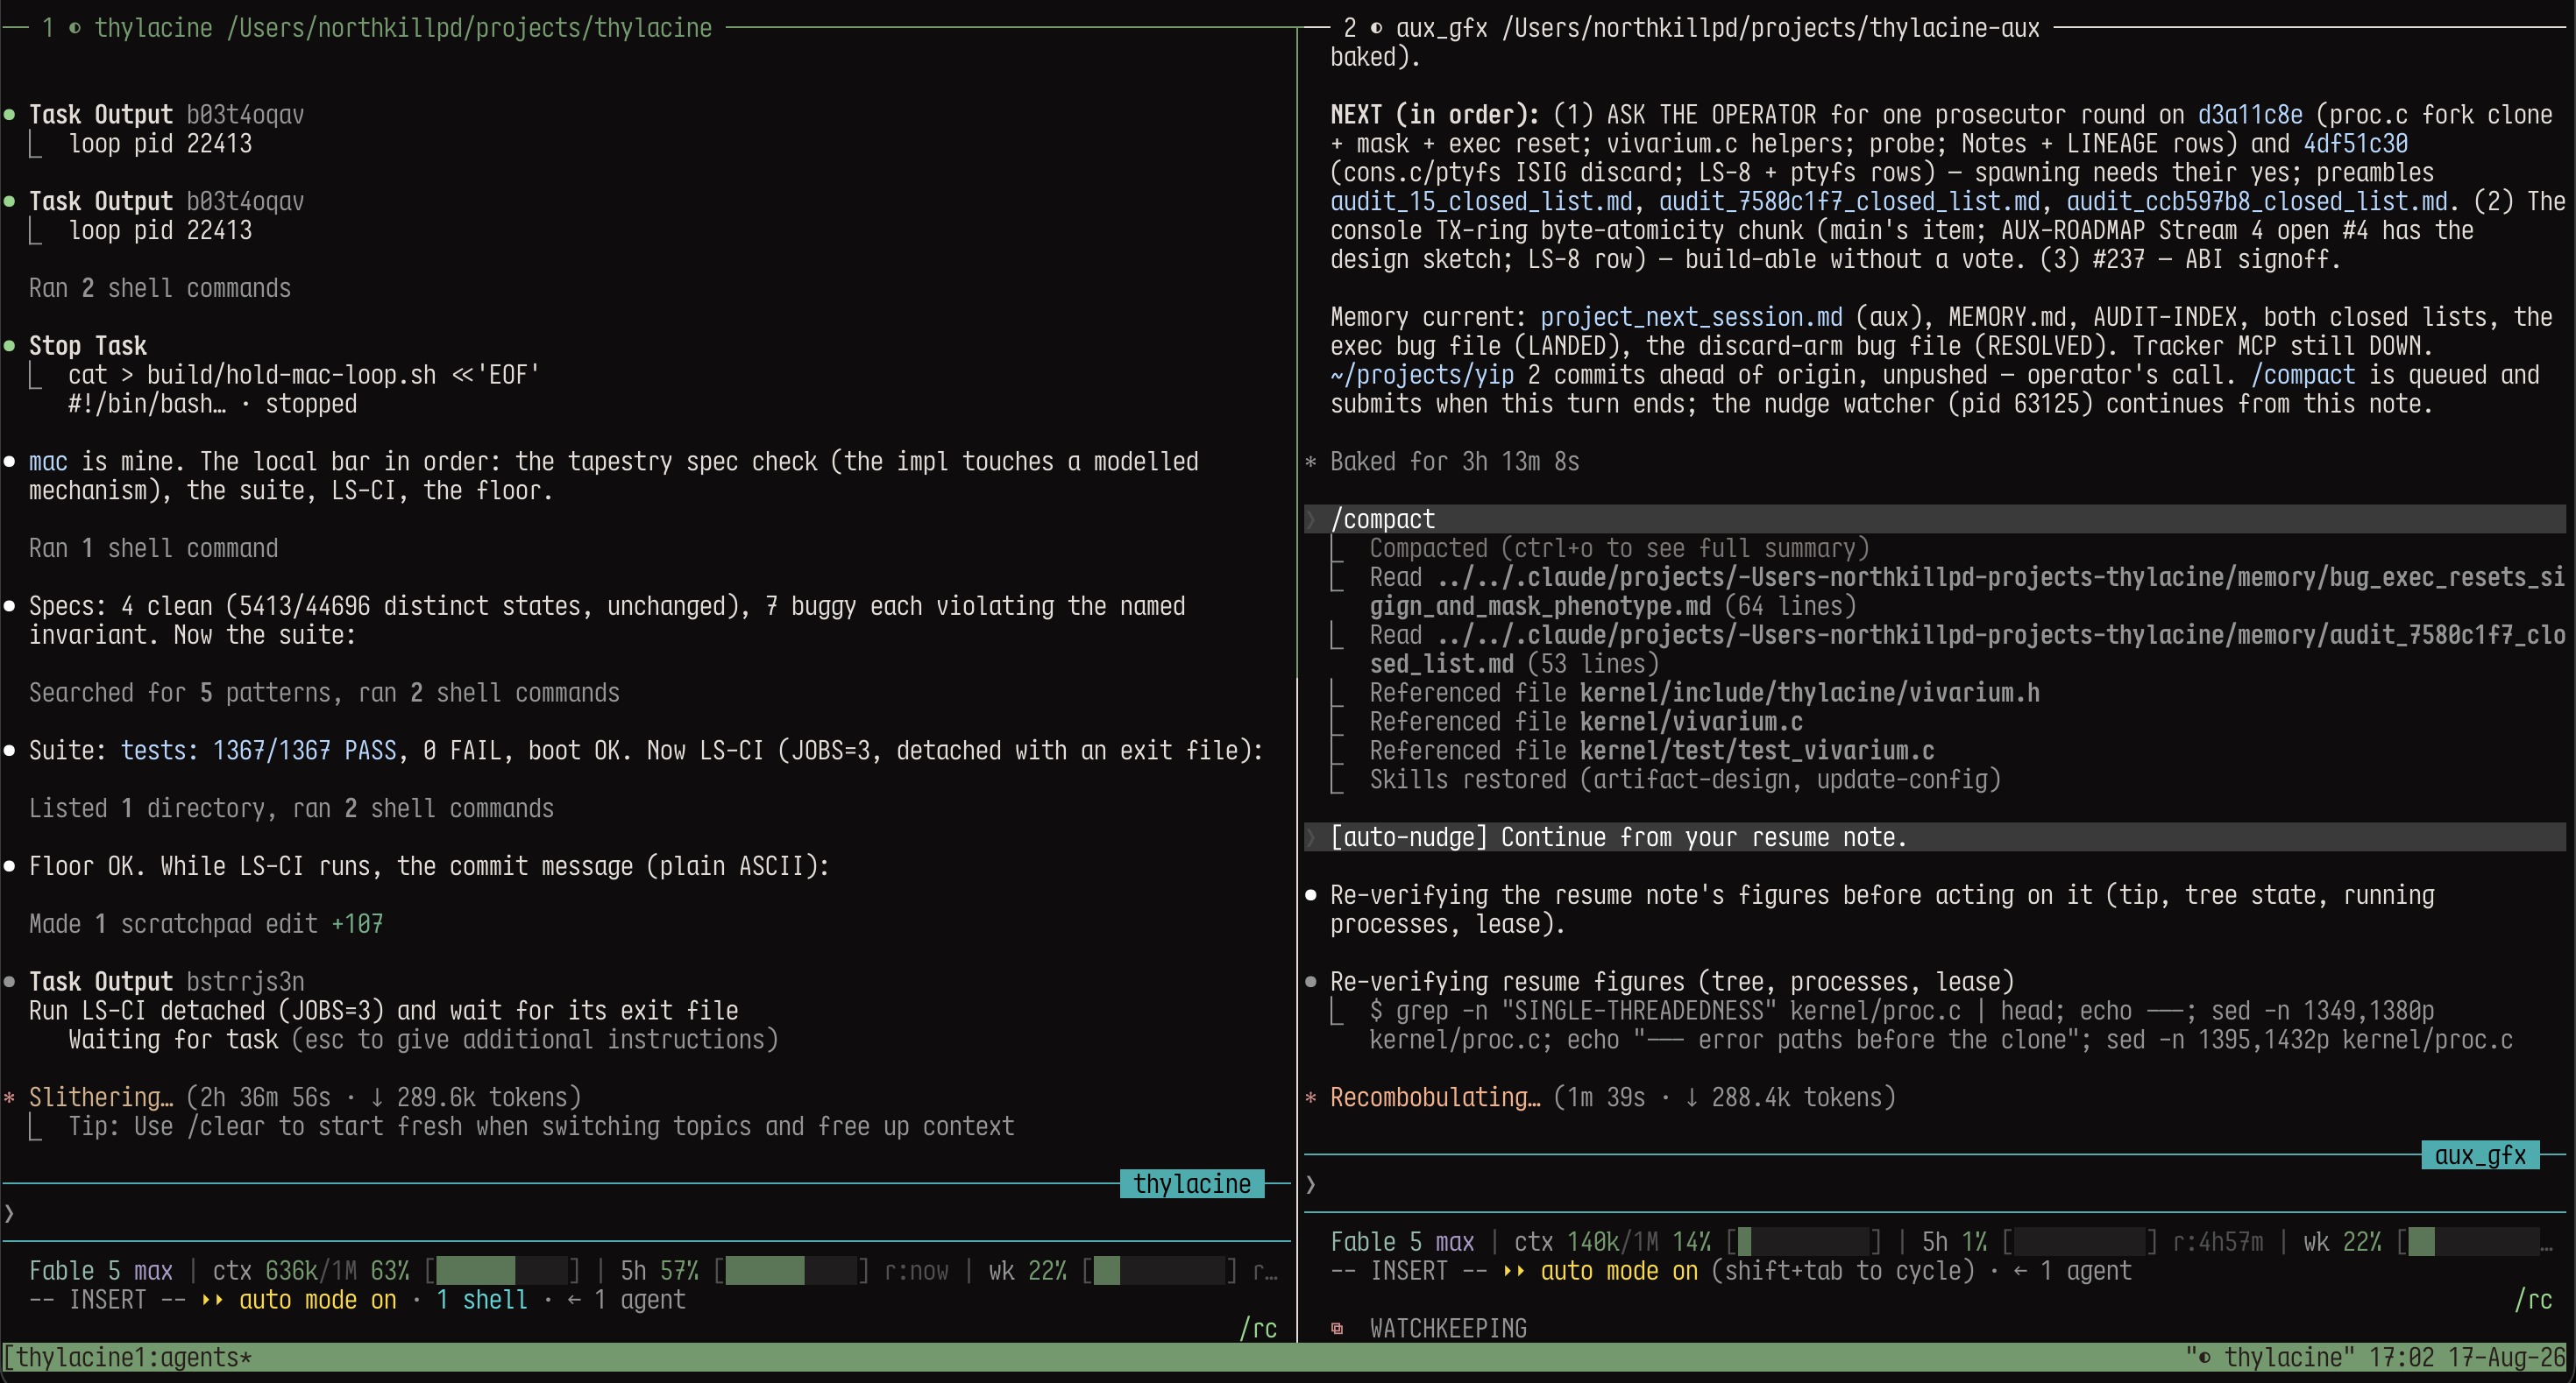
Task: Open commit link d3a11c8e
Action: (2250, 115)
